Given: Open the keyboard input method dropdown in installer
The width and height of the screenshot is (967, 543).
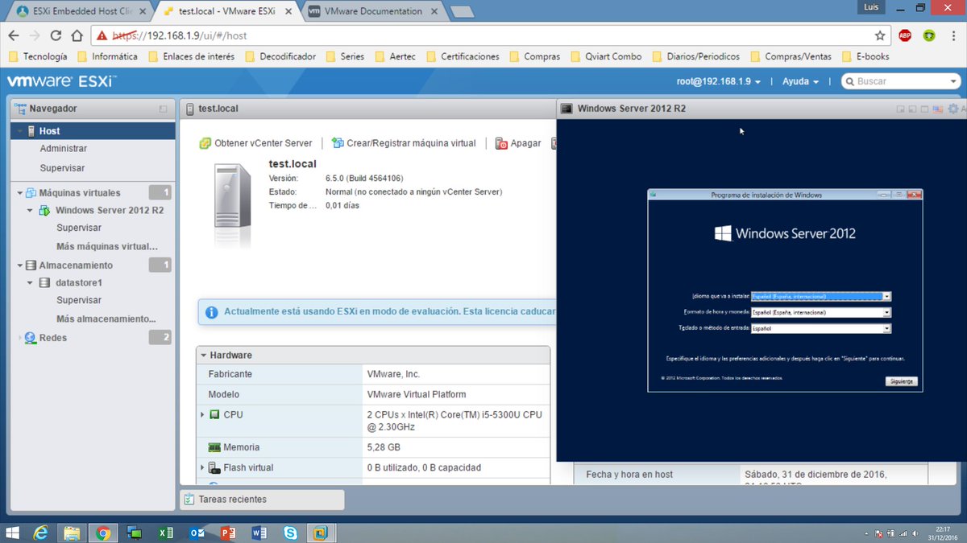Looking at the screenshot, I should (886, 327).
